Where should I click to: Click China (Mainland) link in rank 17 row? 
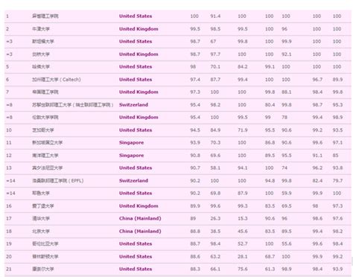pyautogui.click(x=140, y=218)
